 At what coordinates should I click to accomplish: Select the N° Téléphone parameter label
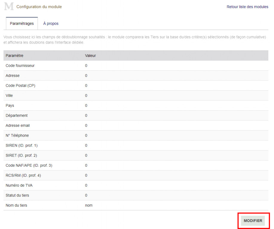click(x=17, y=136)
